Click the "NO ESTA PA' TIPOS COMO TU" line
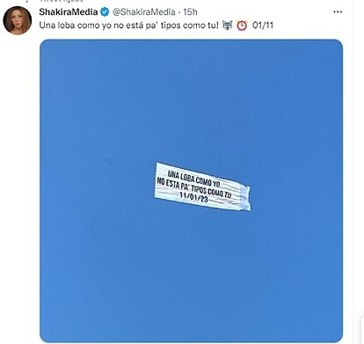 click(x=194, y=187)
